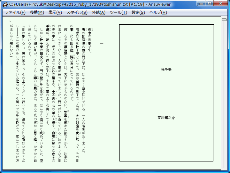This screenshot has width=230, height=173.
Task: Click the line starting しかし杜子春は相変らず
Action: [x=41, y=95]
